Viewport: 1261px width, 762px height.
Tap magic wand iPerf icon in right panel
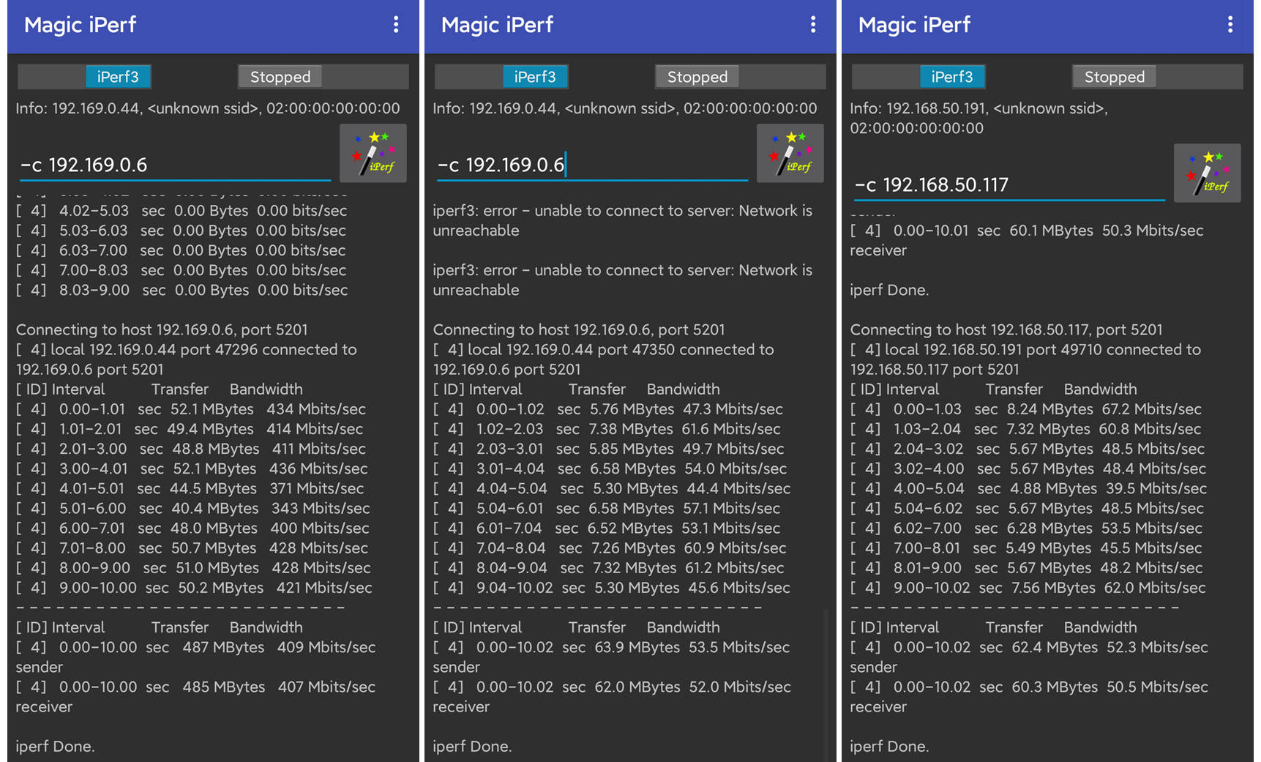pyautogui.click(x=1208, y=173)
